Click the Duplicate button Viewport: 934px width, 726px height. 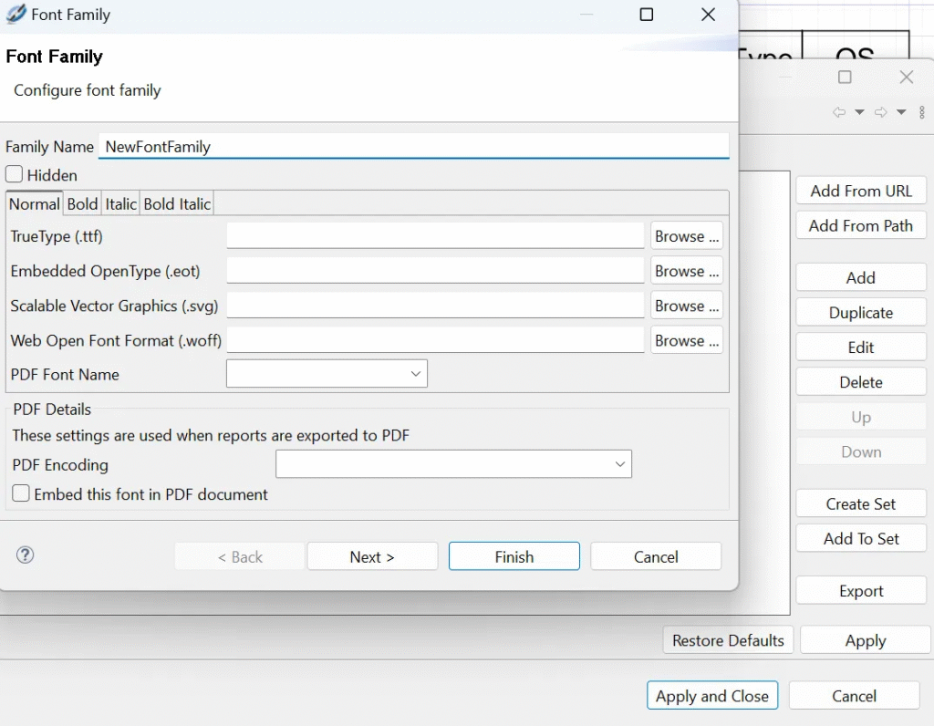pos(861,312)
